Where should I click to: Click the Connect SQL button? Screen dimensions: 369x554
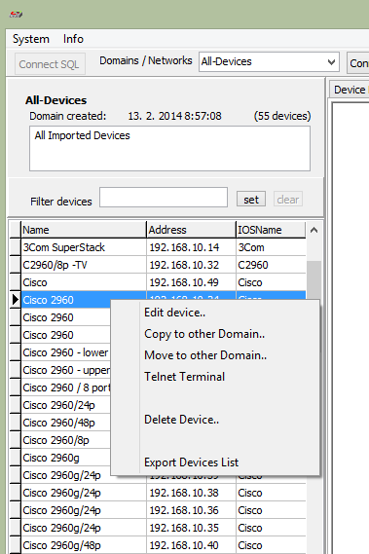pyautogui.click(x=50, y=64)
